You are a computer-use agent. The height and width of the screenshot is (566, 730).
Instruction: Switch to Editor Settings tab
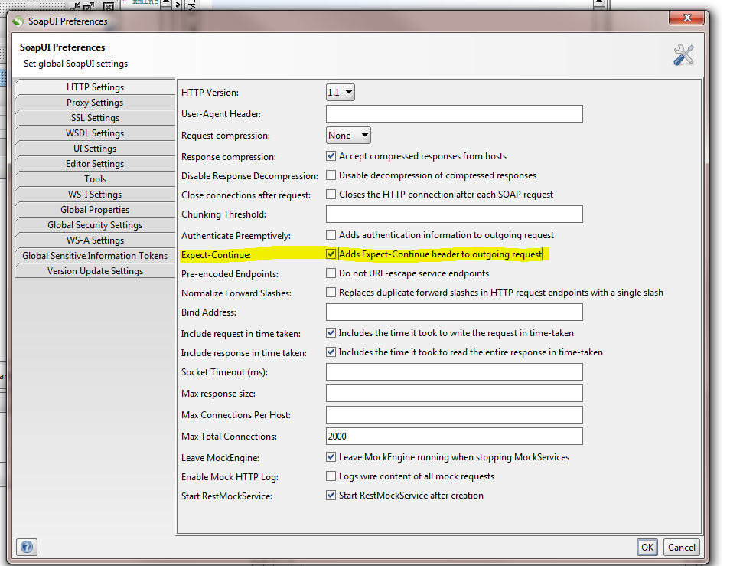click(95, 164)
